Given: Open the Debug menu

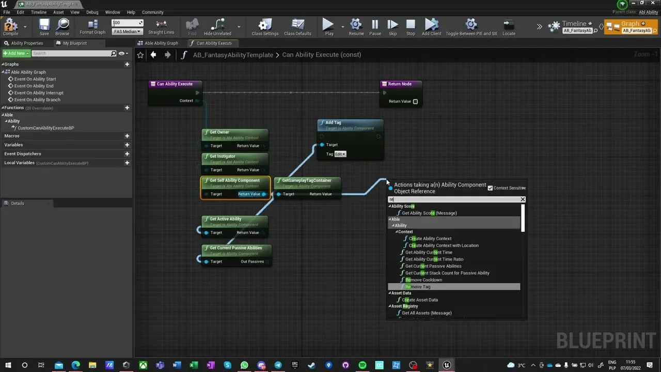Looking at the screenshot, I should (92, 12).
